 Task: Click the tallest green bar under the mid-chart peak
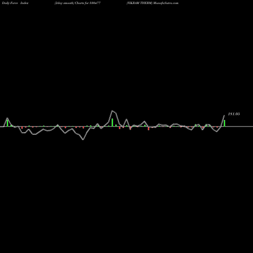coord(112,122)
